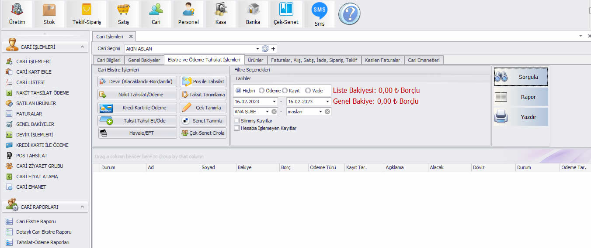Switch to the Genel Bakiyeler tab

pyautogui.click(x=144, y=60)
